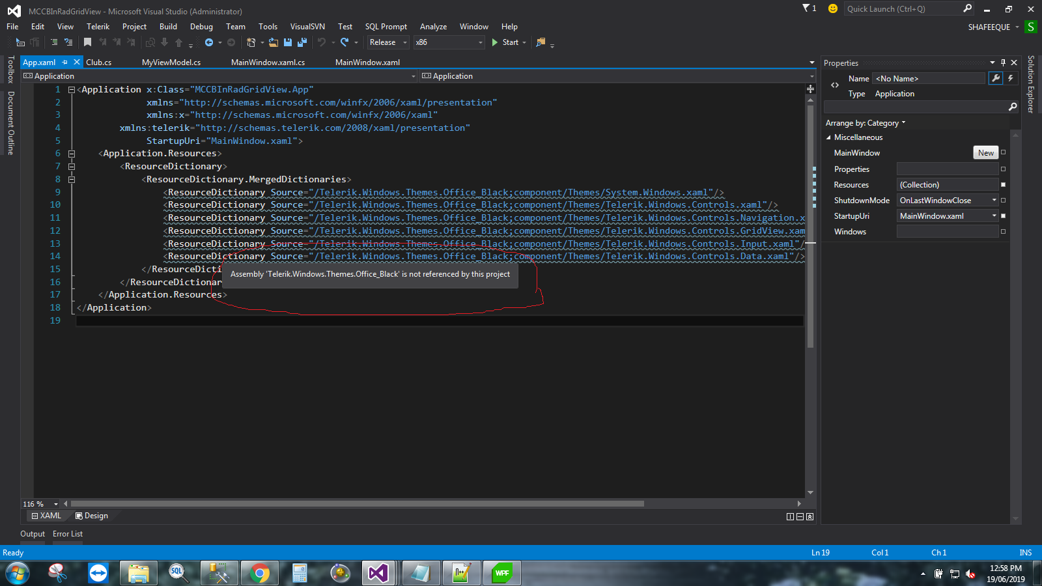Click the Properties panel search magnifier
The image size is (1042, 586).
click(1013, 107)
